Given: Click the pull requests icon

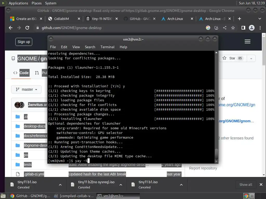Looking at the screenshot, I should pyautogui.click(x=37, y=73).
